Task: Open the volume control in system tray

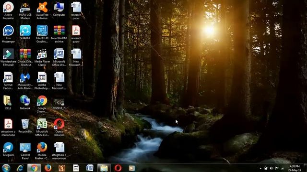Action: [x=272, y=168]
